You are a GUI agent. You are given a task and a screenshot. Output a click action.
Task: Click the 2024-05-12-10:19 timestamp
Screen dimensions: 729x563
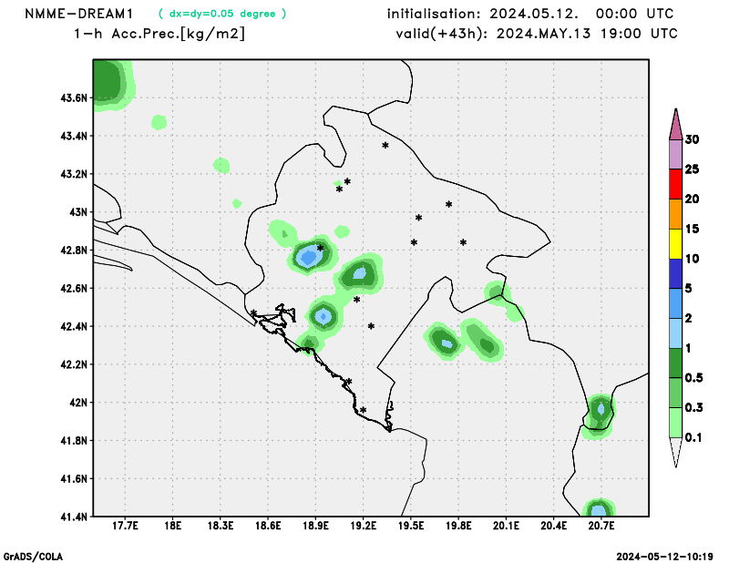click(x=665, y=557)
